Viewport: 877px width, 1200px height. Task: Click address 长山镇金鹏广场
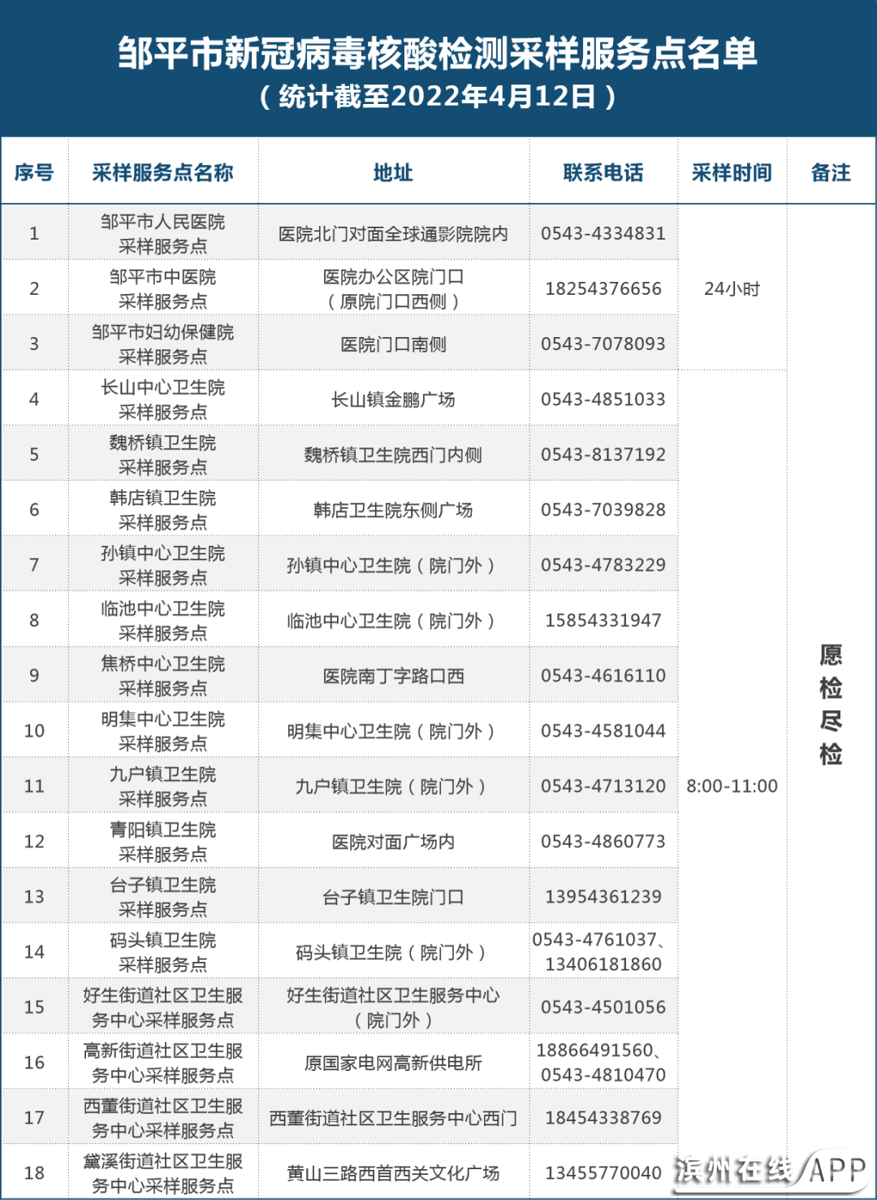(393, 400)
